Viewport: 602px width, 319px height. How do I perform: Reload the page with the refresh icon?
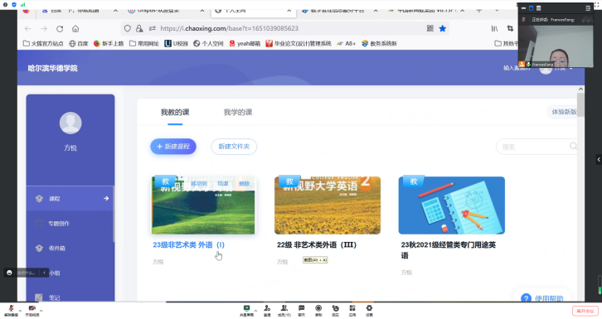coord(60,28)
